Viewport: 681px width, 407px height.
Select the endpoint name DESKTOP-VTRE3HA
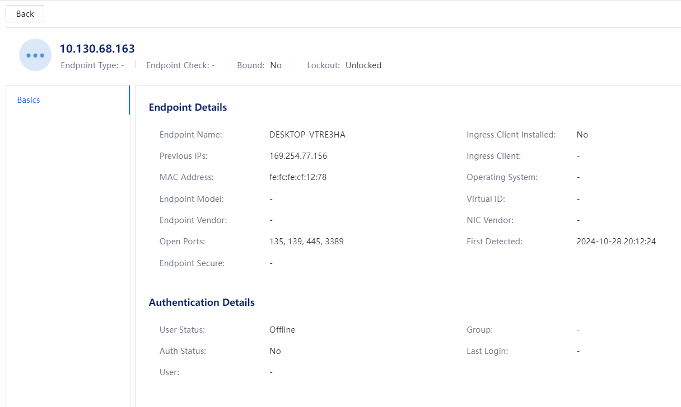[307, 135]
